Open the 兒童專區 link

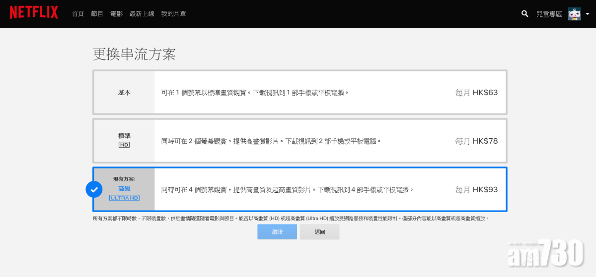[549, 14]
